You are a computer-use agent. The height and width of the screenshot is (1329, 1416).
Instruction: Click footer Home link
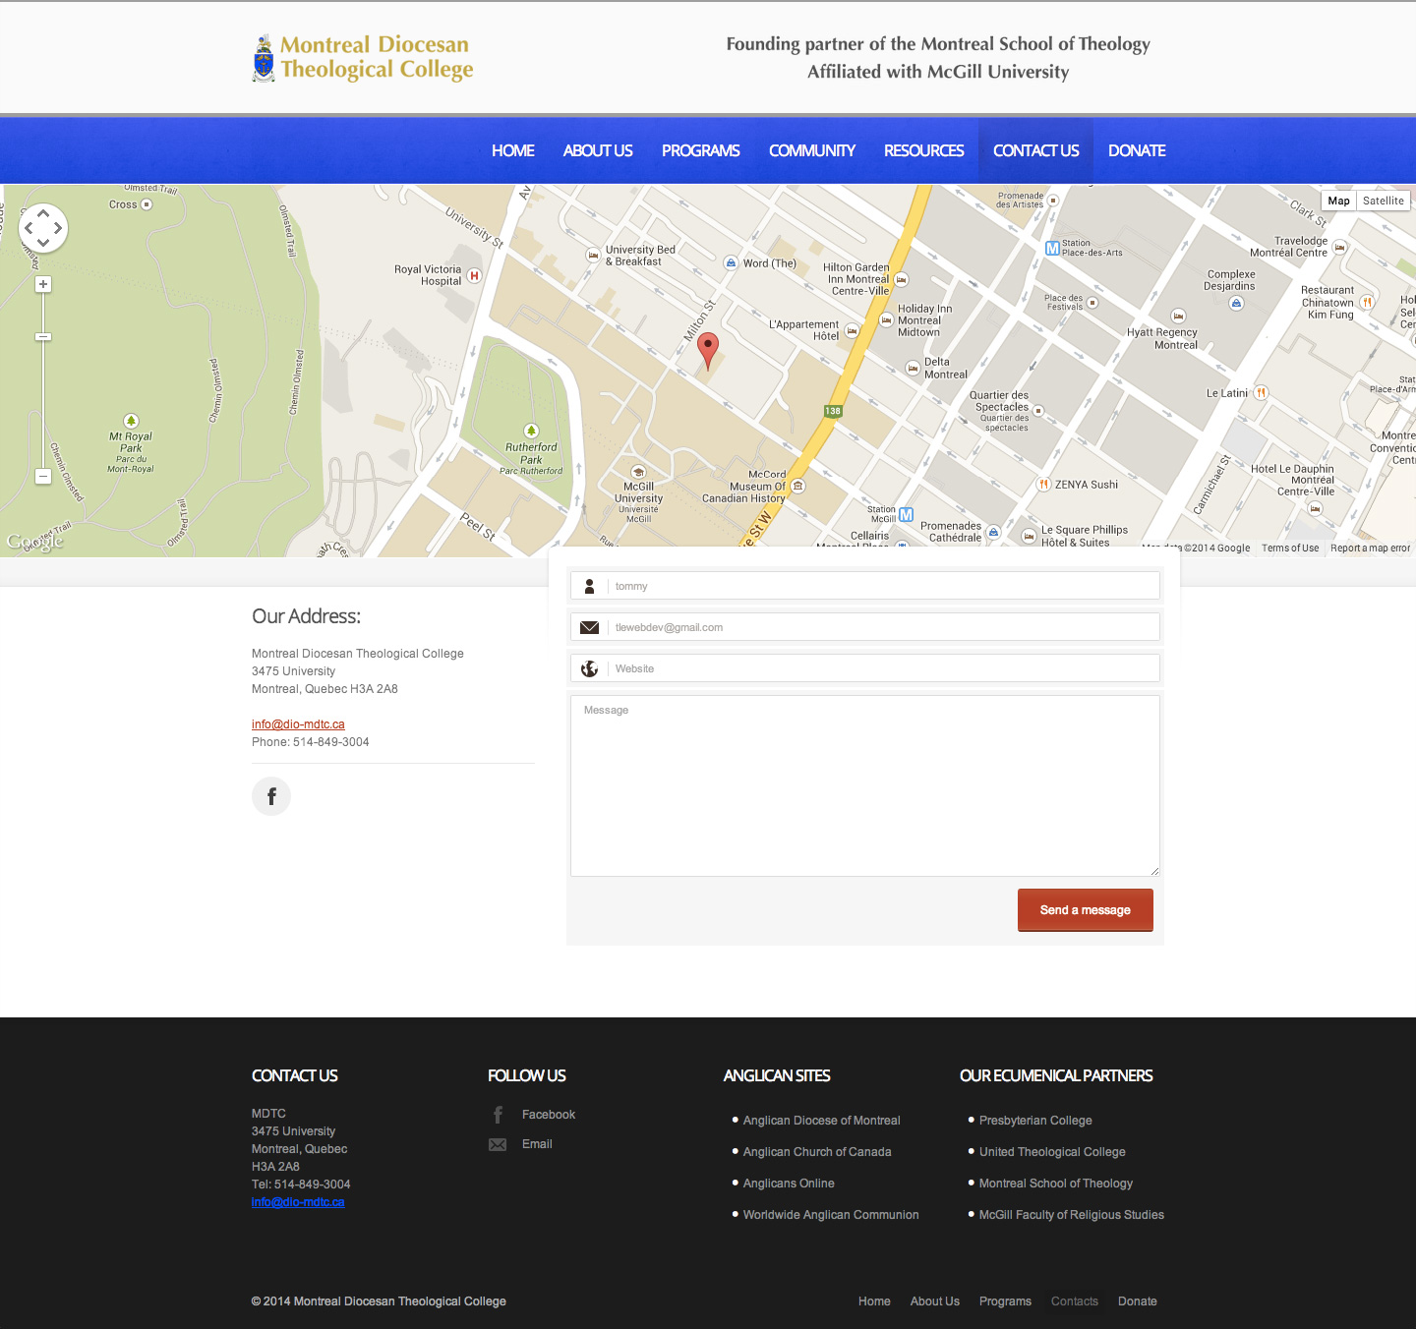[874, 1301]
